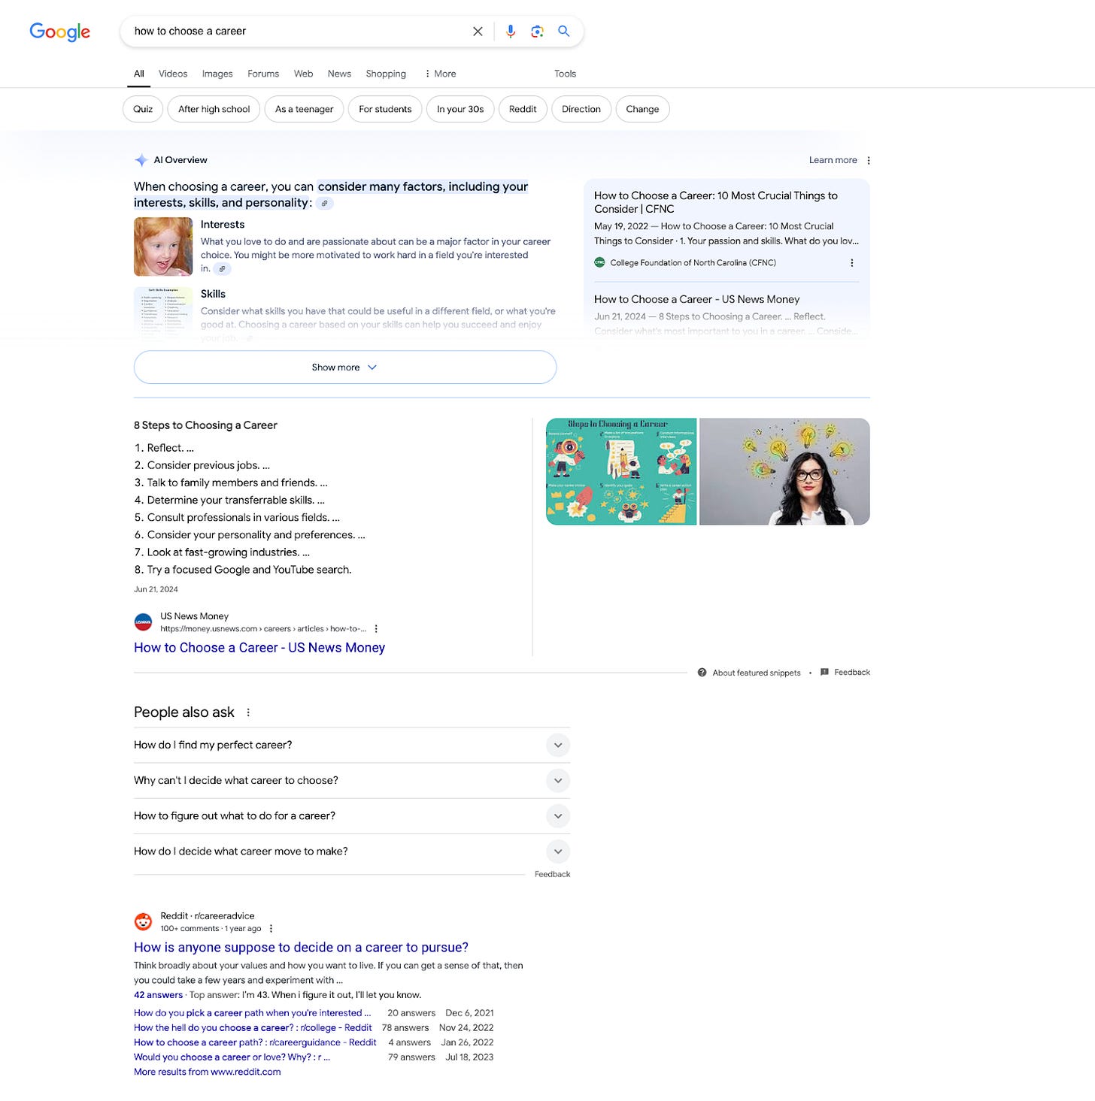Switch to the Web tab

tap(304, 74)
